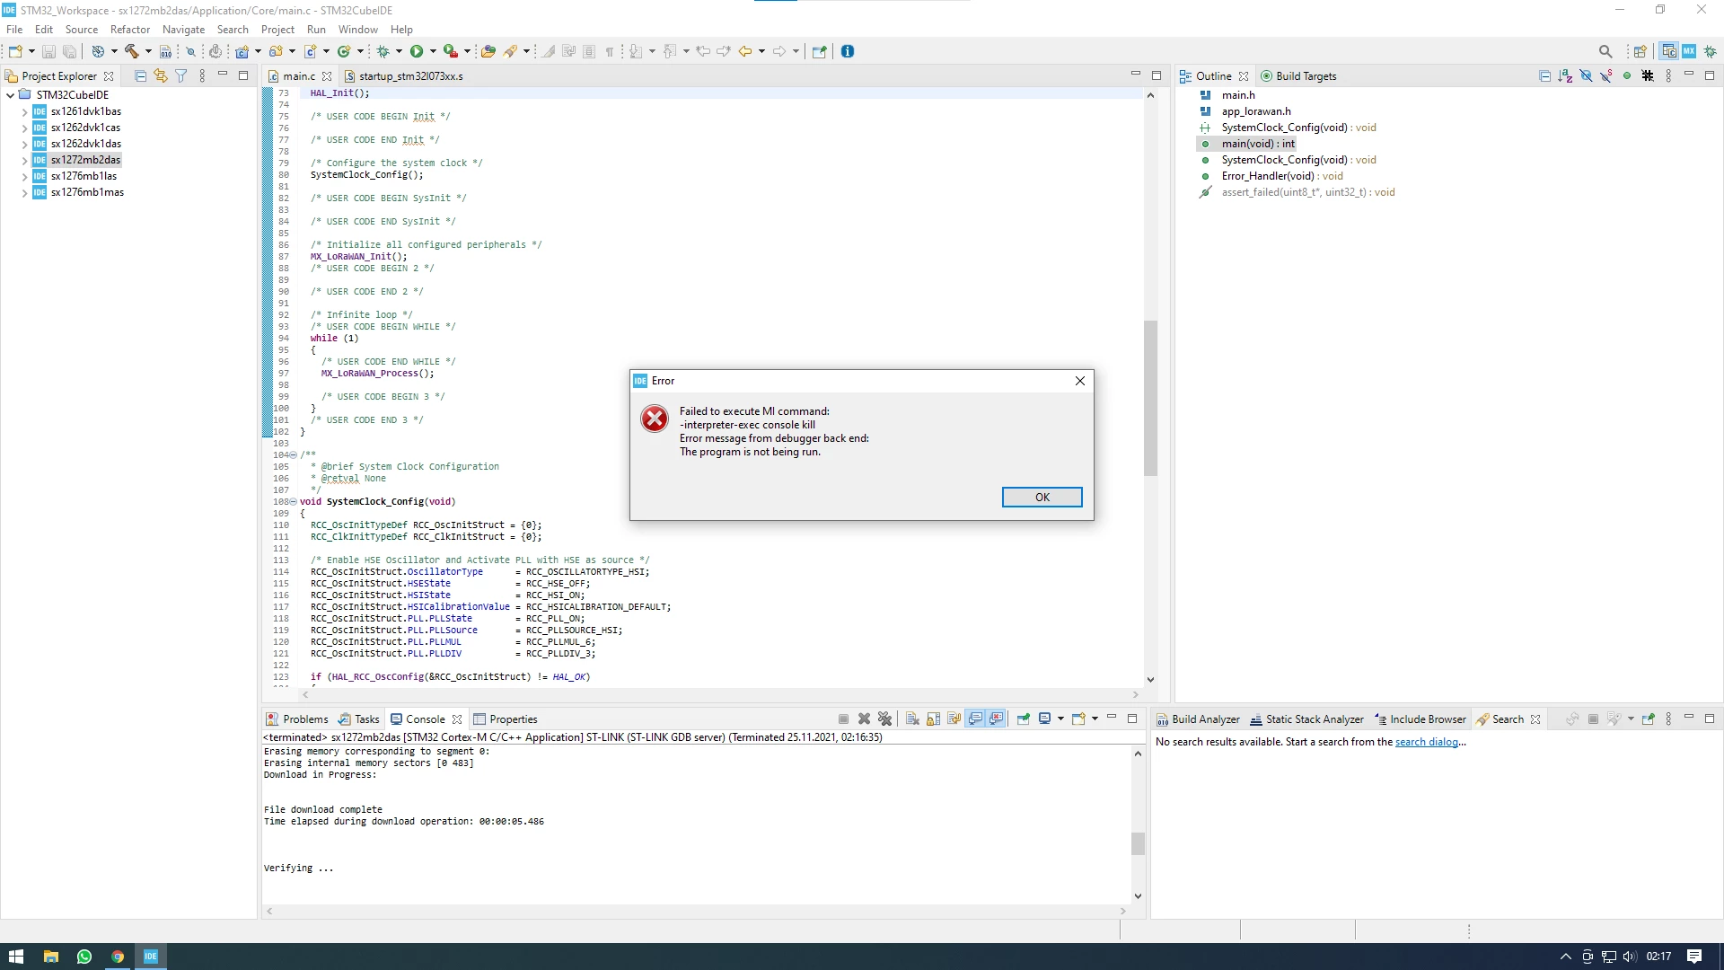Open the File menu
Screen dimensions: 1724x970
(x=14, y=30)
